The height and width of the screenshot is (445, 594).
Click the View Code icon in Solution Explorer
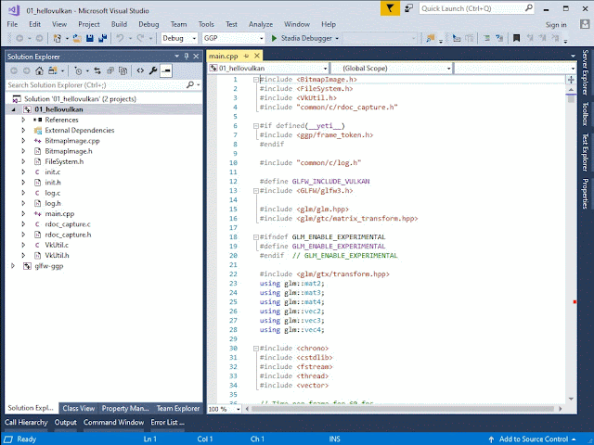pyautogui.click(x=140, y=70)
